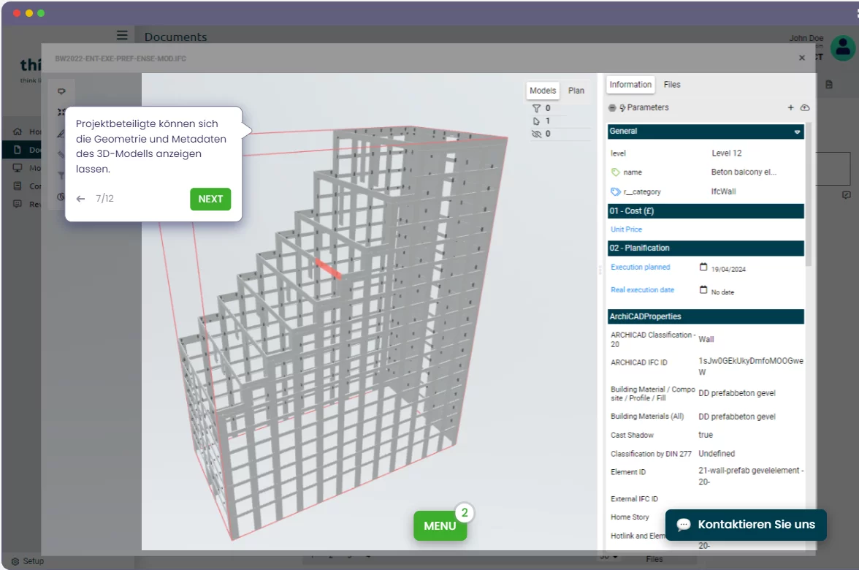Click the comment icon in the viewer toolbar
The width and height of the screenshot is (859, 570).
pos(61,91)
